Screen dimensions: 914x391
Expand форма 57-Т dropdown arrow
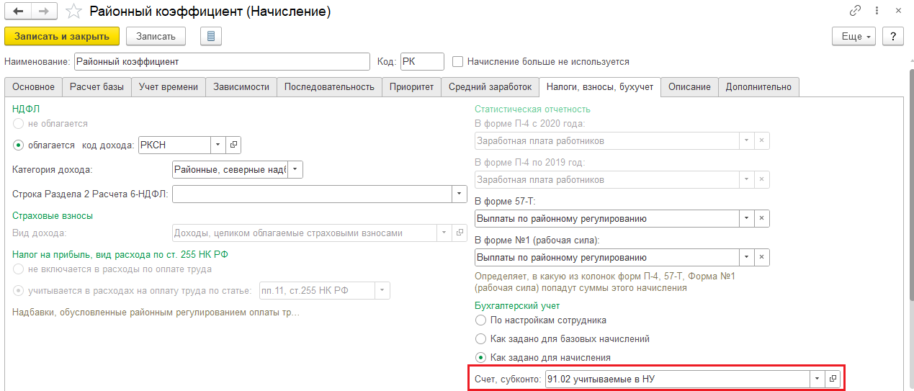point(747,218)
